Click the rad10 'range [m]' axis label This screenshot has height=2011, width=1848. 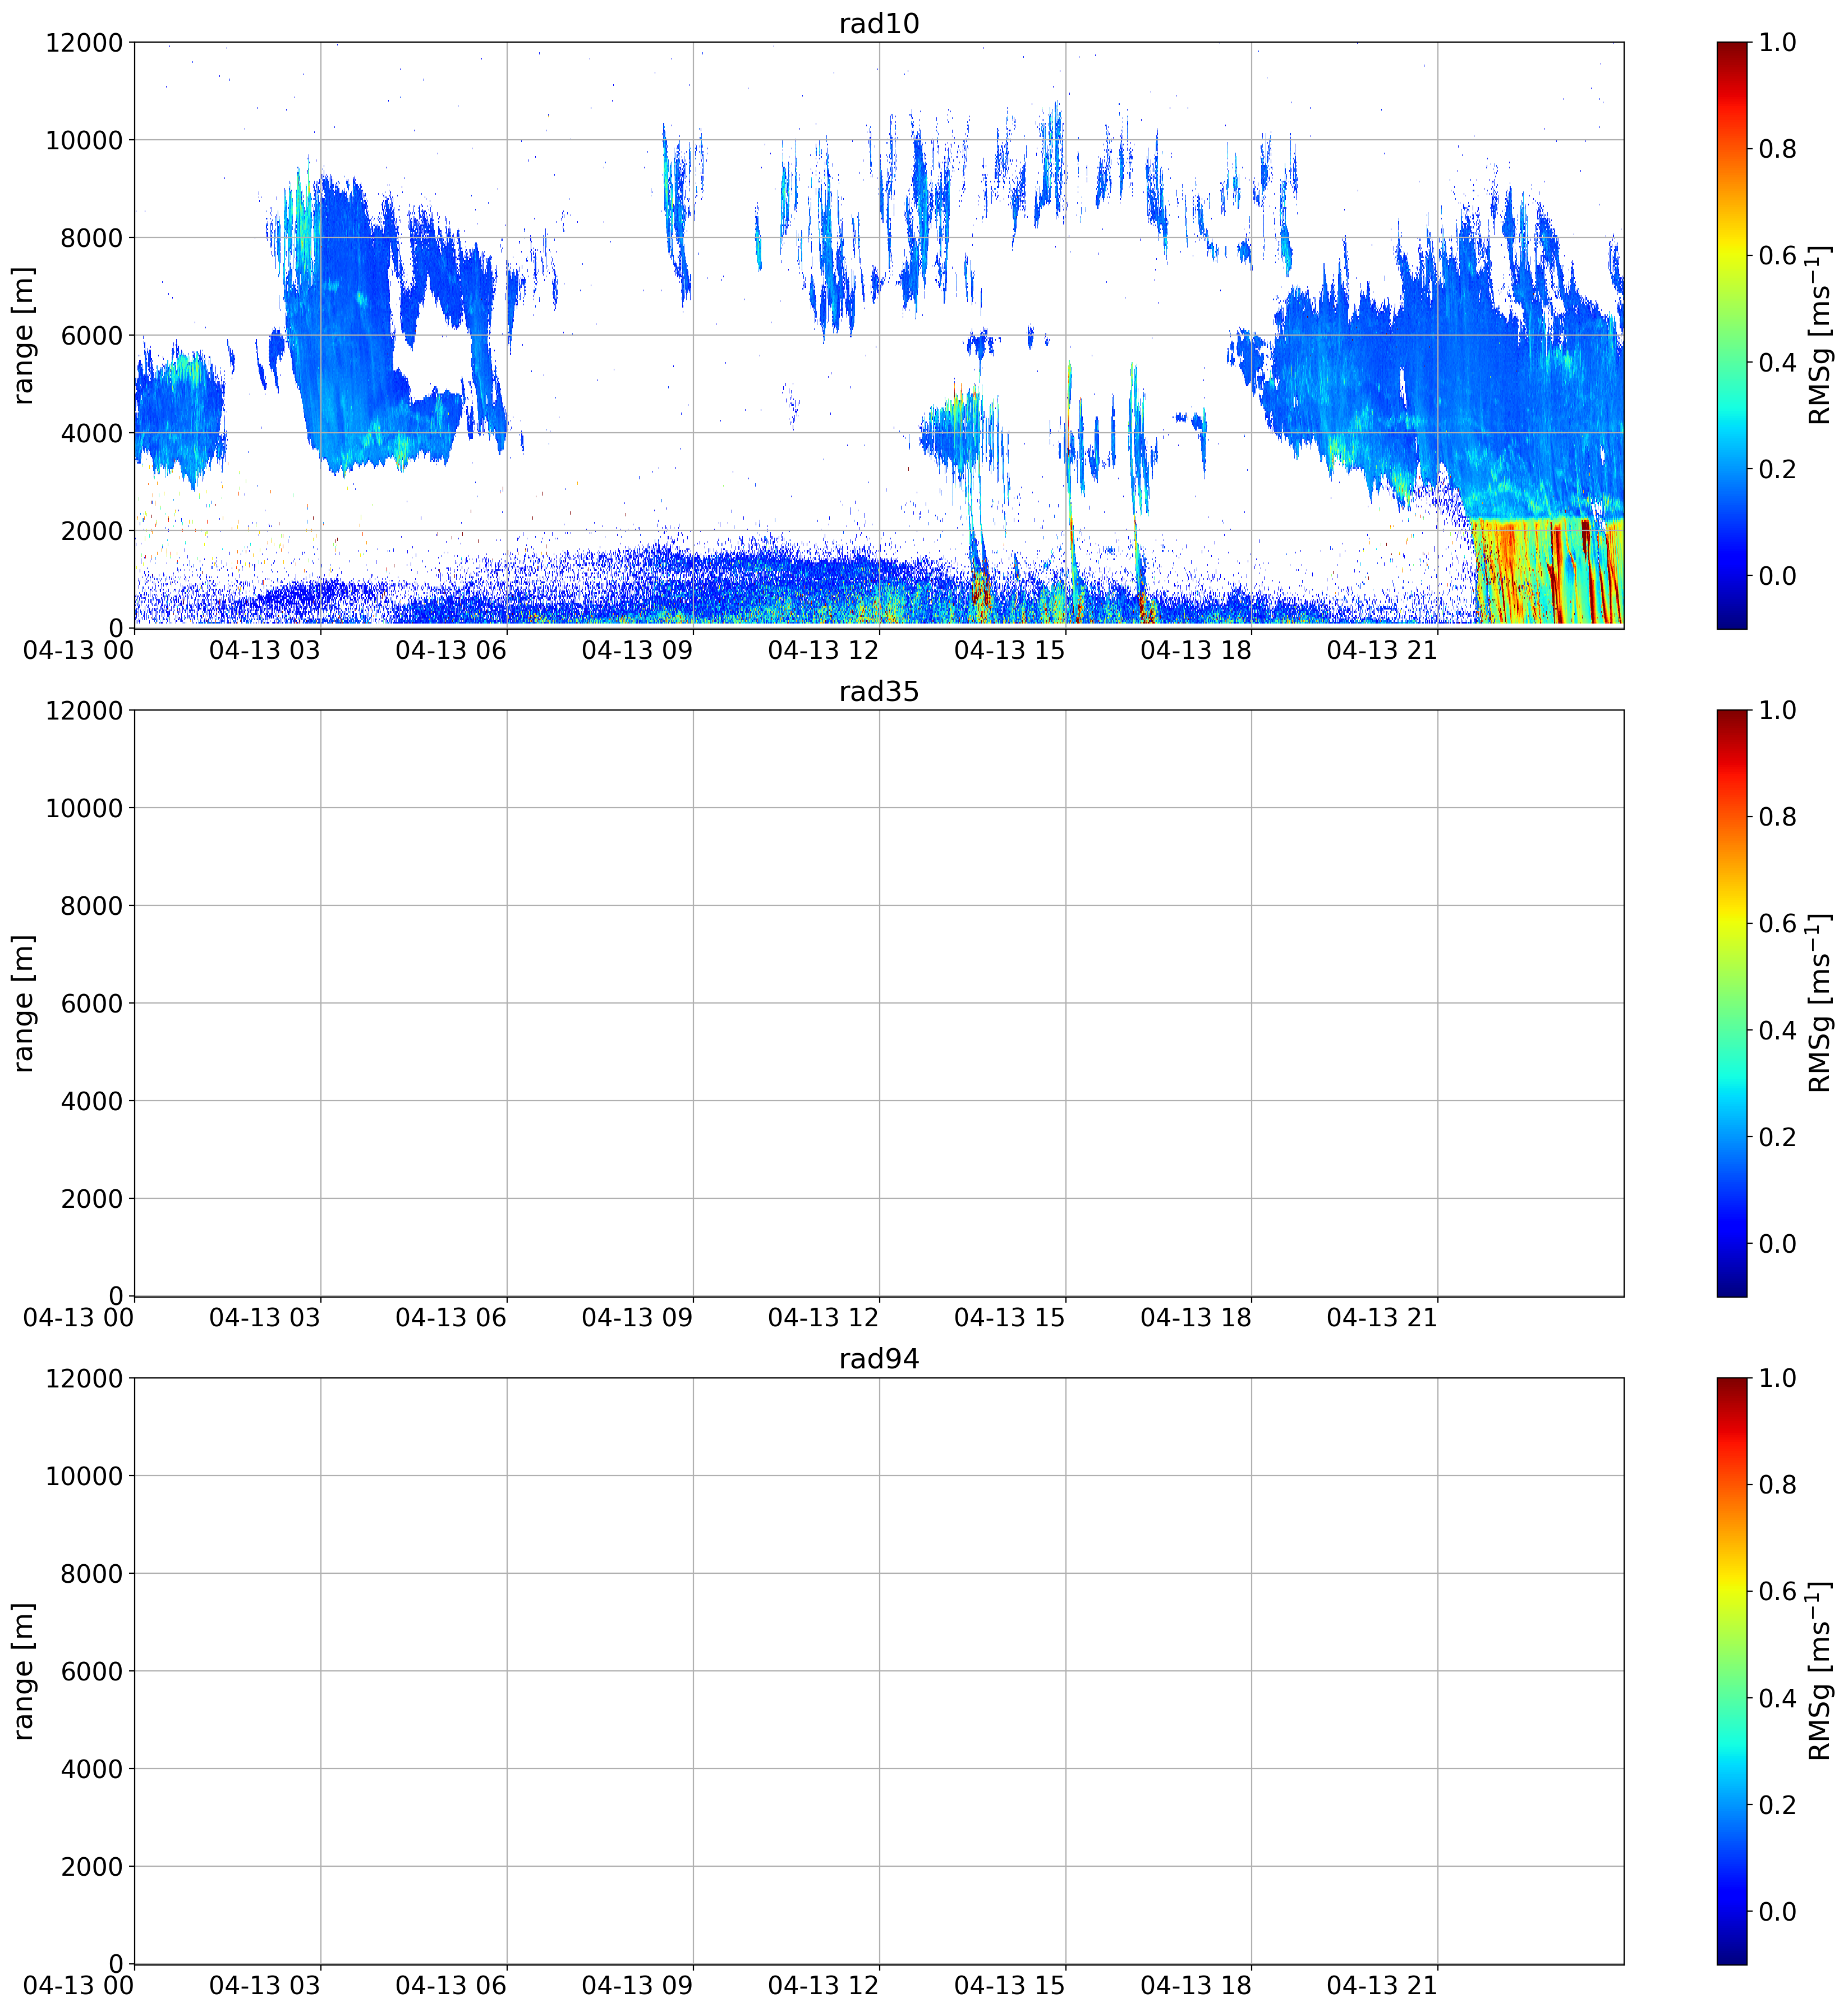tap(23, 335)
